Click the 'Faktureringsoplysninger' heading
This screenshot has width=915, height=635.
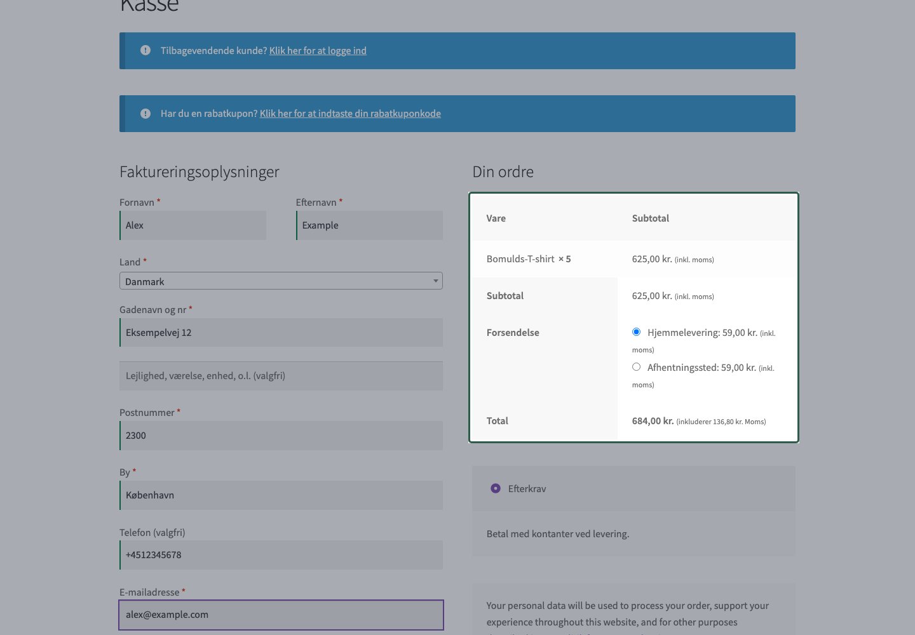click(200, 172)
